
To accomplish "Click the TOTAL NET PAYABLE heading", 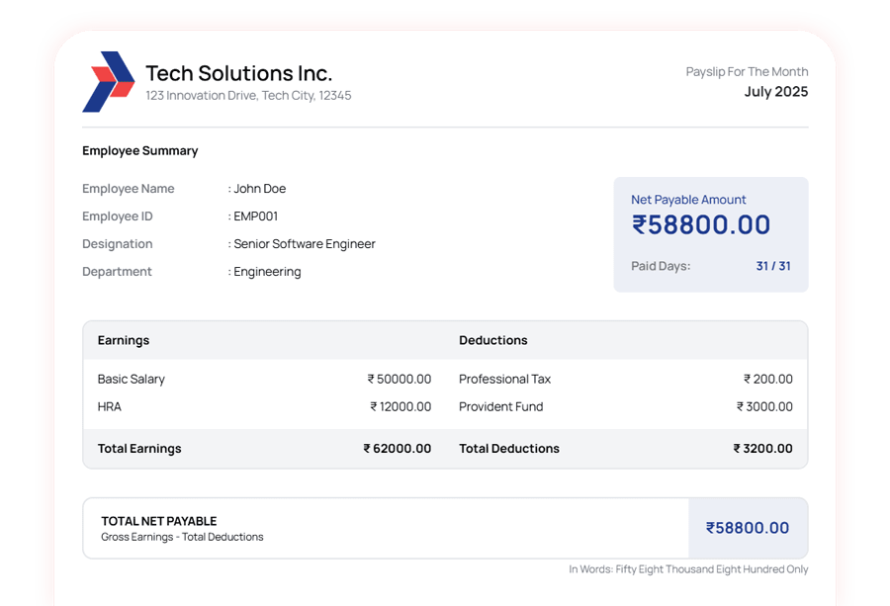I will pos(159,521).
